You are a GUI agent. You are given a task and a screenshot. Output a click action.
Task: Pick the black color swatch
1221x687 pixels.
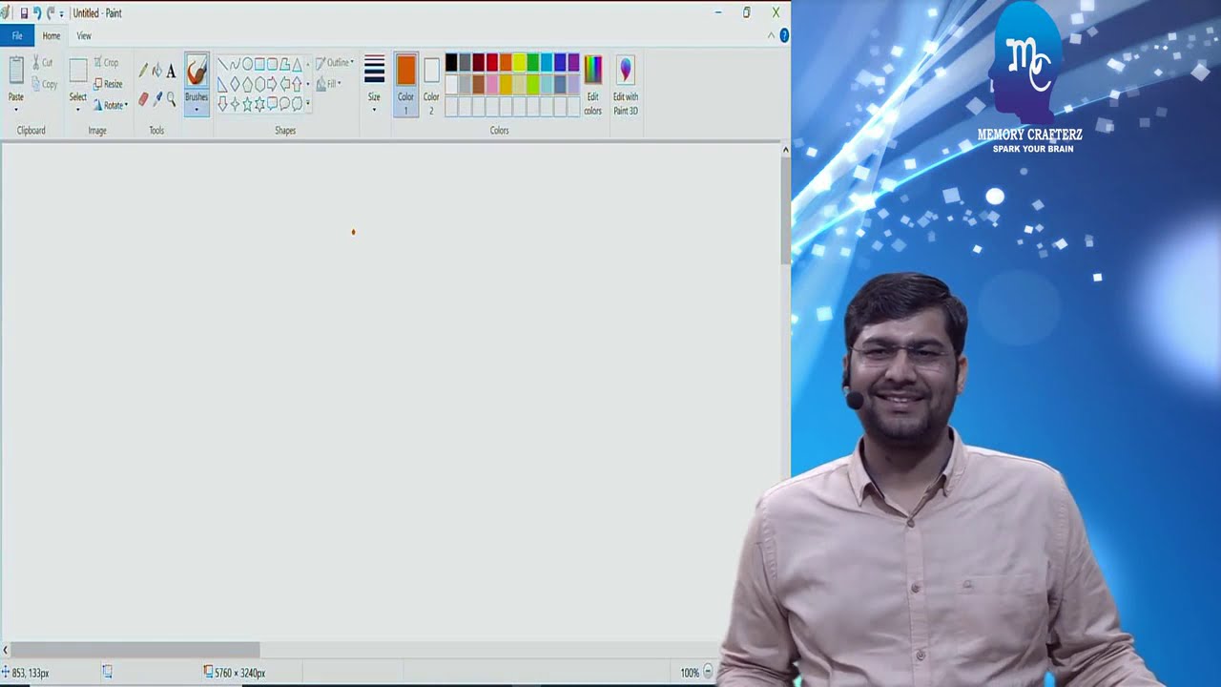click(x=451, y=62)
